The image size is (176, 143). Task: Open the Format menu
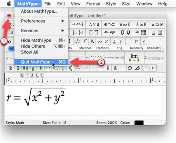click(93, 4)
